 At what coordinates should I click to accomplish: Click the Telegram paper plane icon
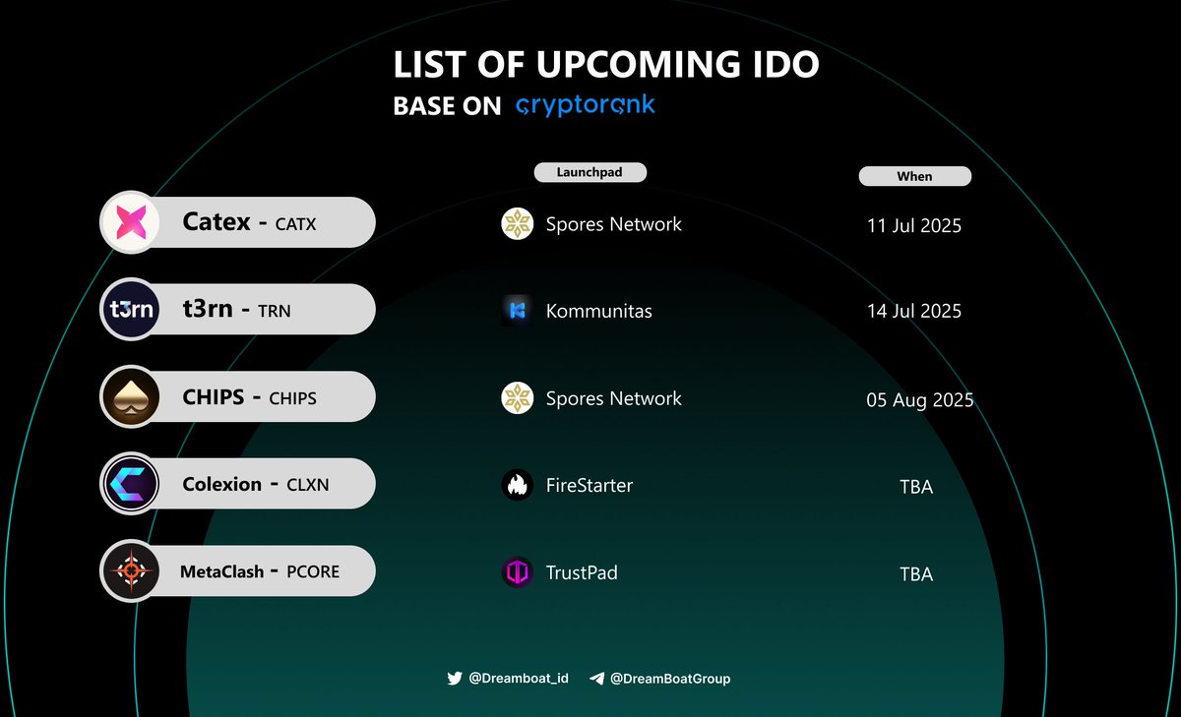point(596,679)
